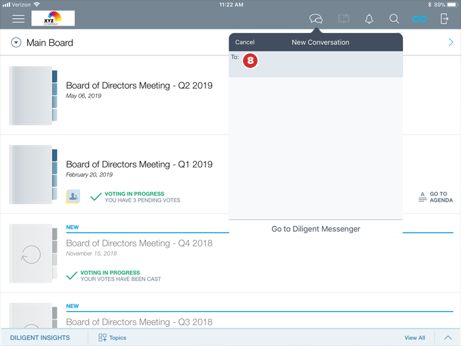Viewport: 461px width, 346px height.
Task: Open the Q2 2019 meeting book thumbnail
Action: 34,96
